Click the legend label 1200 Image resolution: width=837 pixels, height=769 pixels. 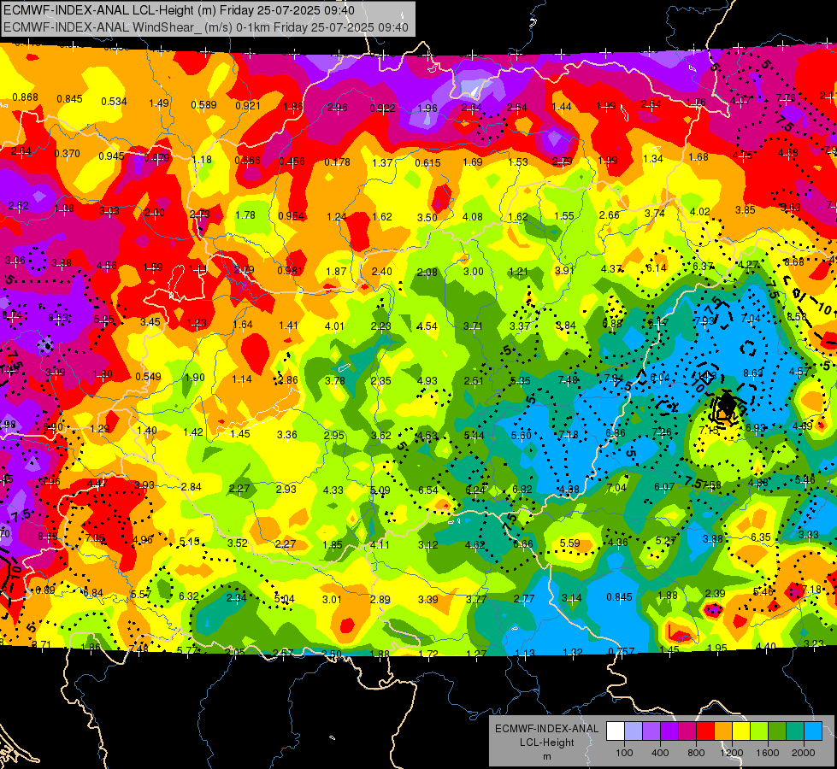(x=732, y=753)
